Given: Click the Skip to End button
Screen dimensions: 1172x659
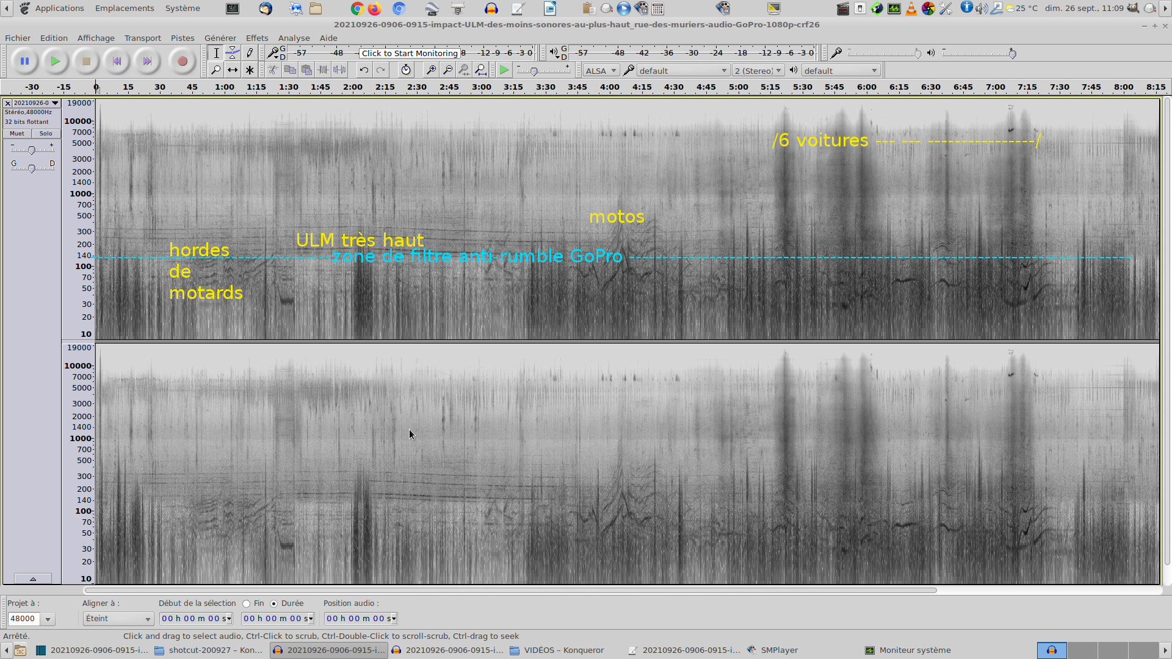Looking at the screenshot, I should pos(147,61).
